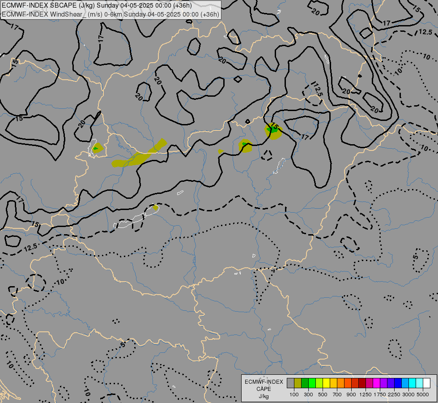Image resolution: width=438 pixels, height=403 pixels.
Task: Click the 5000 tick label in legend
Action: pos(423,394)
